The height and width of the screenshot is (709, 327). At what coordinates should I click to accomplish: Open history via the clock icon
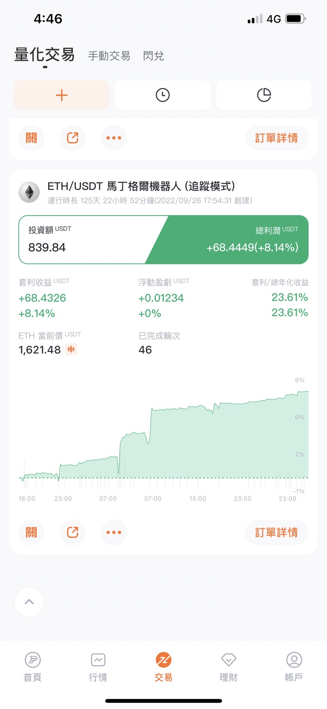pyautogui.click(x=162, y=95)
